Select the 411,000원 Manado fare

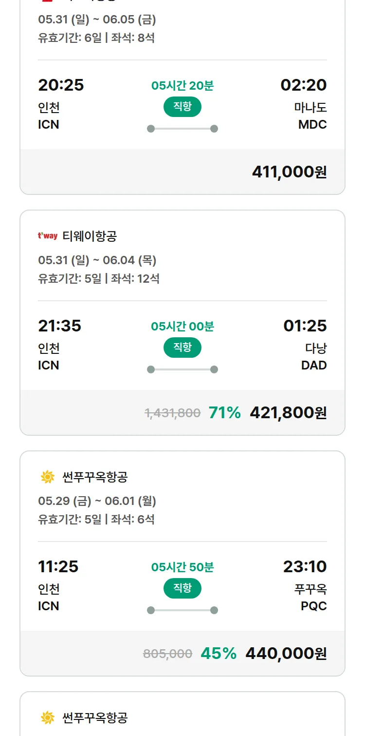pos(289,172)
